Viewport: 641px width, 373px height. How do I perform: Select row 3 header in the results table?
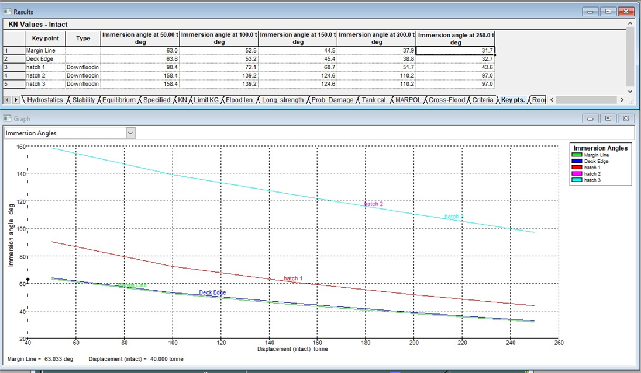click(14, 67)
